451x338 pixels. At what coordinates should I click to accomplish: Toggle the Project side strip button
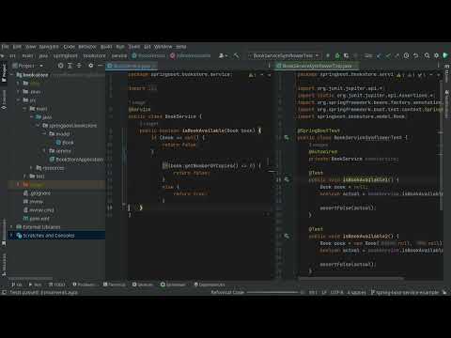click(4, 72)
